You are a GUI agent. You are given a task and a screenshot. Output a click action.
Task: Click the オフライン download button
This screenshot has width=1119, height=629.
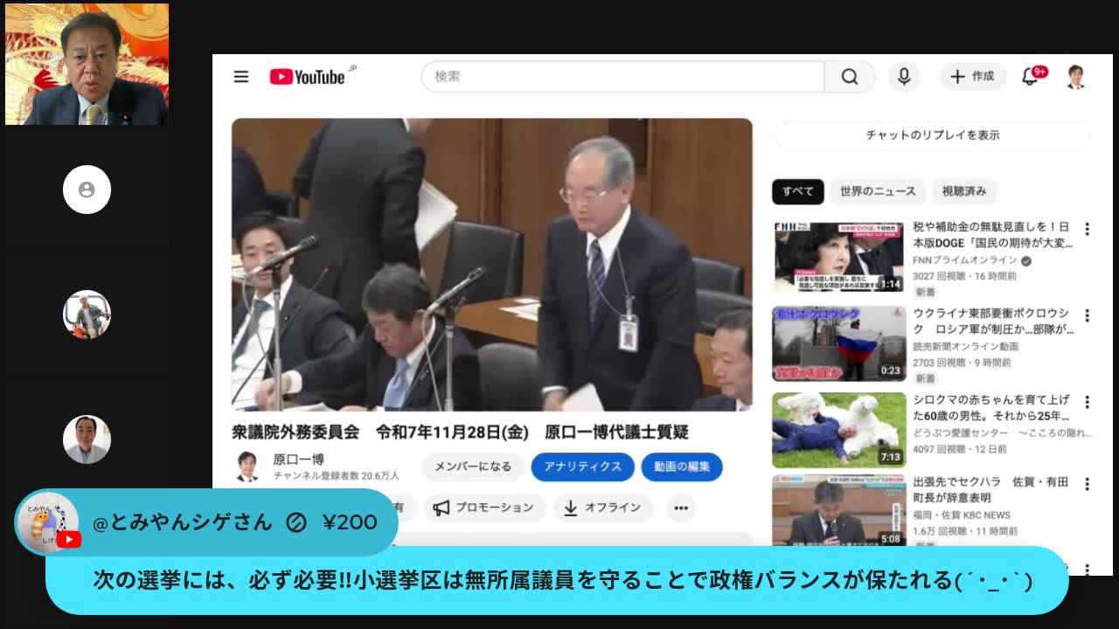click(x=602, y=508)
